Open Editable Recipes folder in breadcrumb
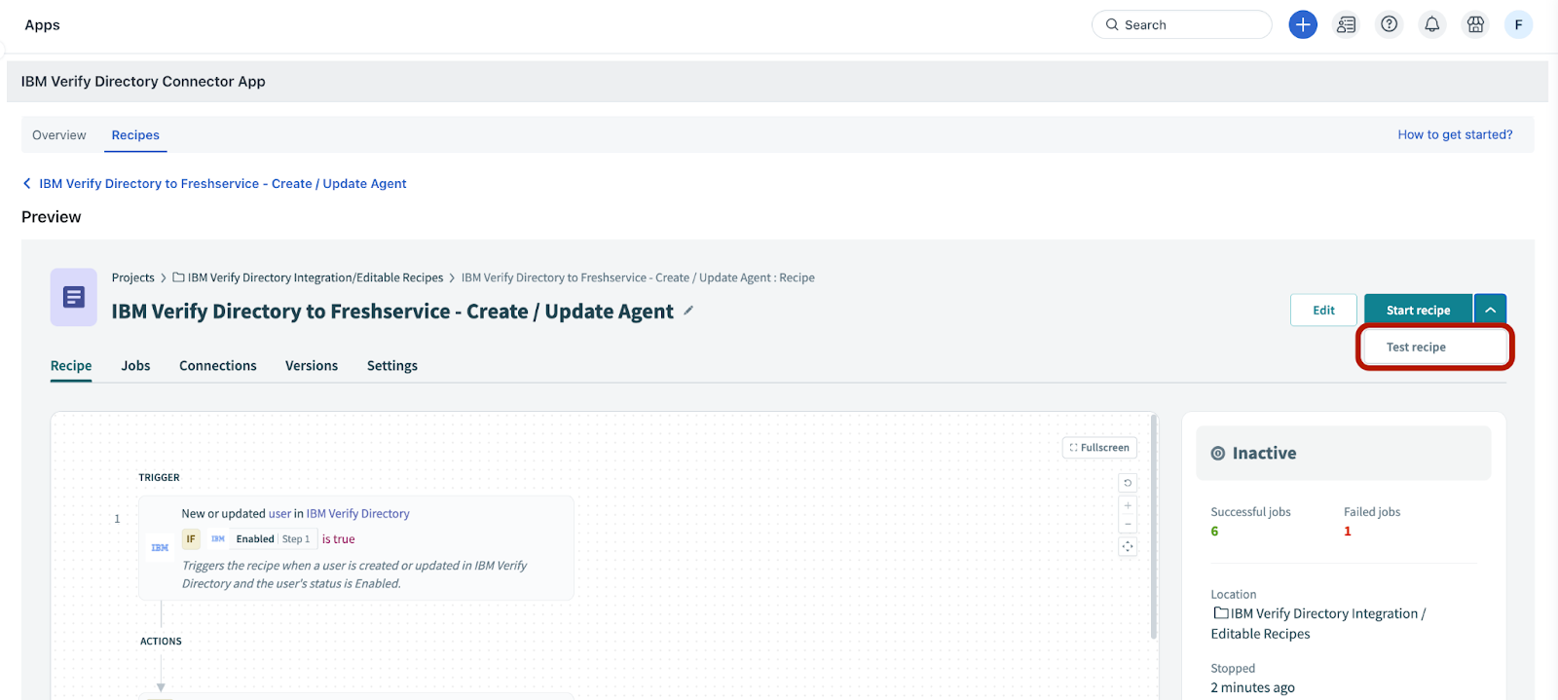This screenshot has width=1558, height=700. pos(315,277)
